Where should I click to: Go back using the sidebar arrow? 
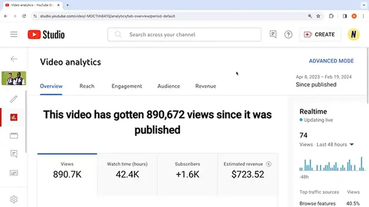tap(14, 59)
